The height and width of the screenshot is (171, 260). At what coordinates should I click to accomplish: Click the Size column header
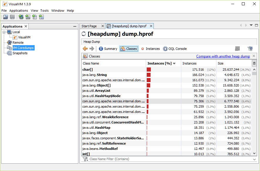tap(234, 63)
